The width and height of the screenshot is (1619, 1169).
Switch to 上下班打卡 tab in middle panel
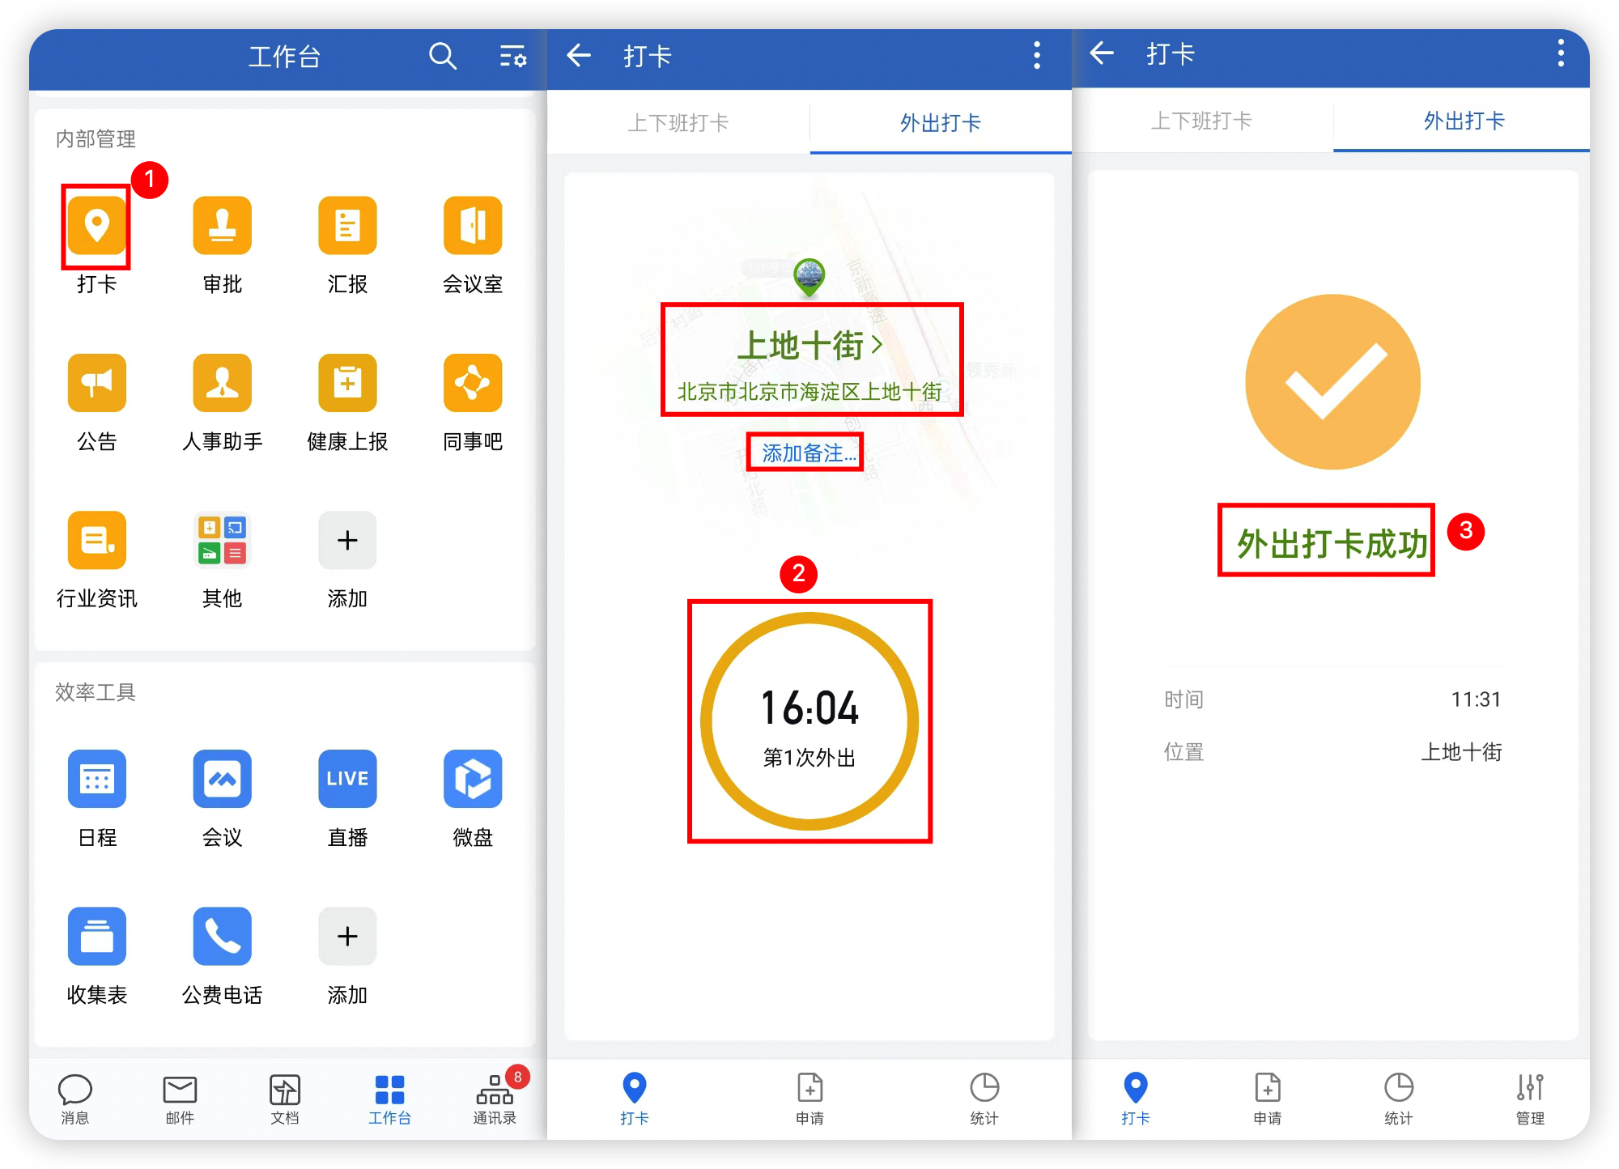(x=678, y=123)
